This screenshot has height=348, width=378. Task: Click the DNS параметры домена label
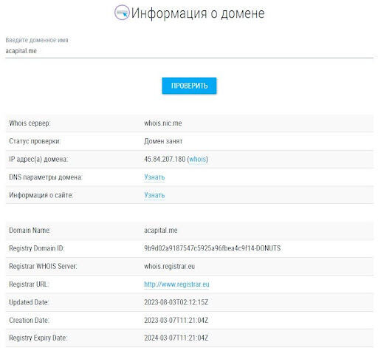coord(46,177)
